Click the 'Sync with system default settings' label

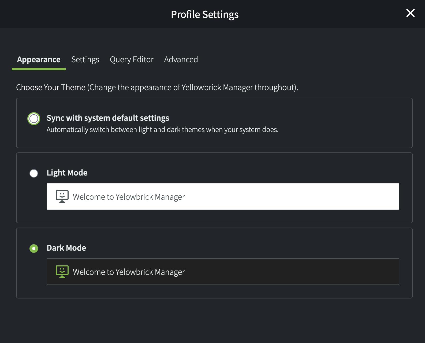(x=108, y=118)
